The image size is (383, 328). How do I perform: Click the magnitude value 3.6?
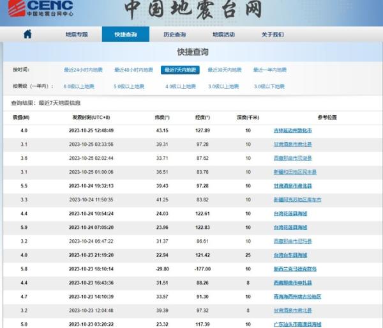[24, 159]
